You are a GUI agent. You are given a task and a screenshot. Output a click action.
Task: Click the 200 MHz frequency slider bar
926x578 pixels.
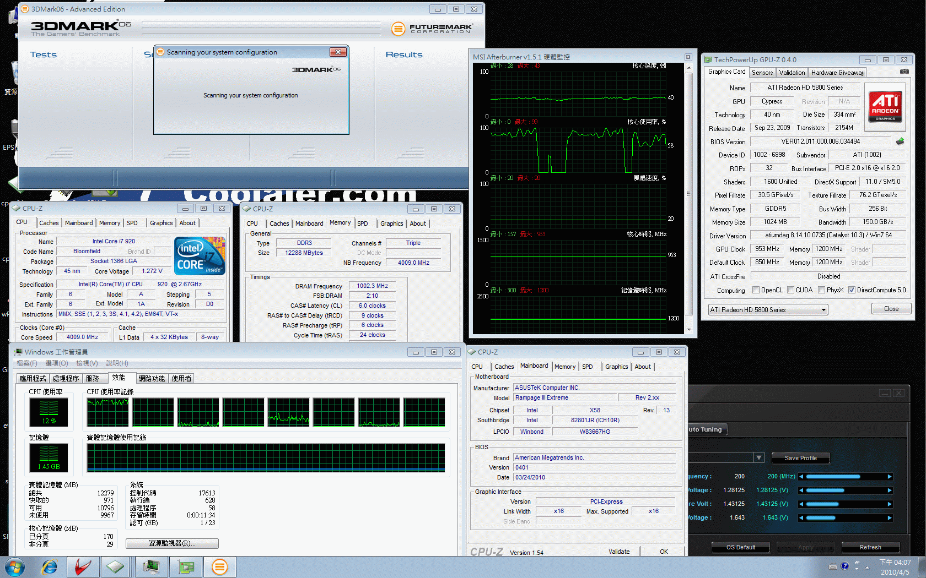845,477
